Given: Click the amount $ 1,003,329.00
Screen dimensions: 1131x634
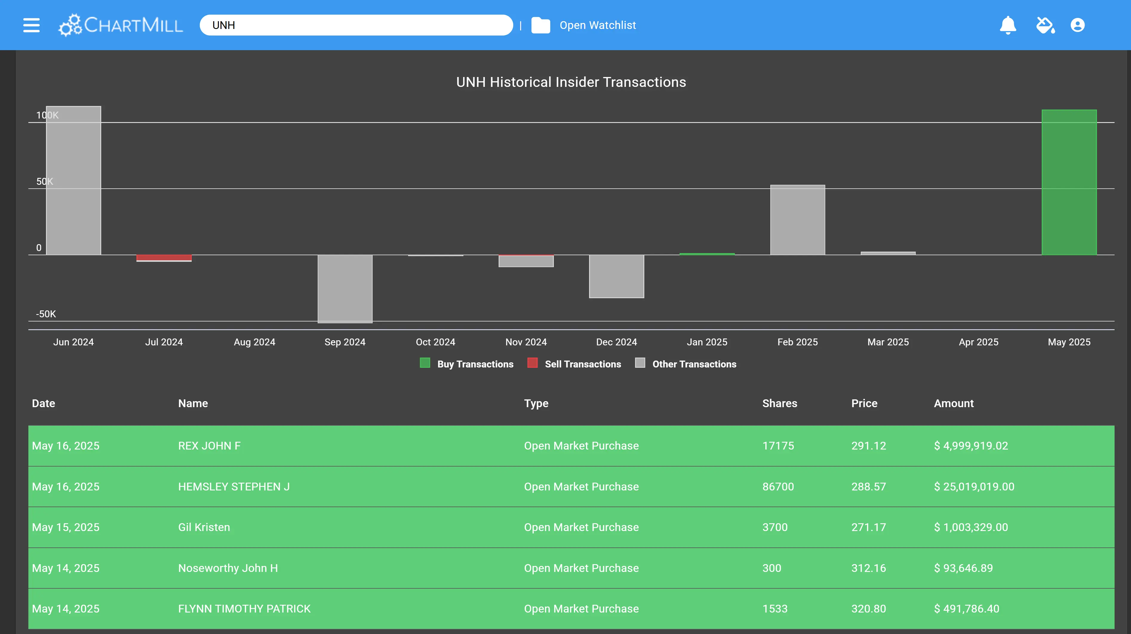Looking at the screenshot, I should (x=971, y=527).
